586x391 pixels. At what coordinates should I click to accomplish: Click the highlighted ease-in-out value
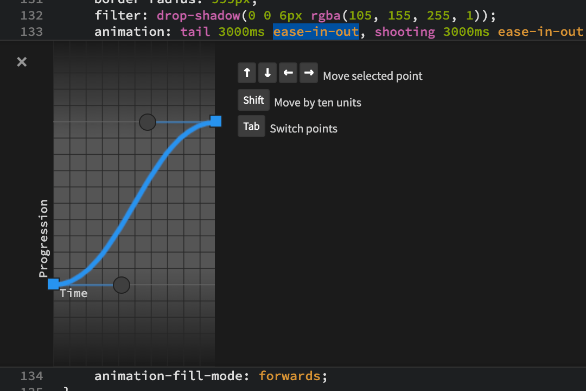(316, 32)
